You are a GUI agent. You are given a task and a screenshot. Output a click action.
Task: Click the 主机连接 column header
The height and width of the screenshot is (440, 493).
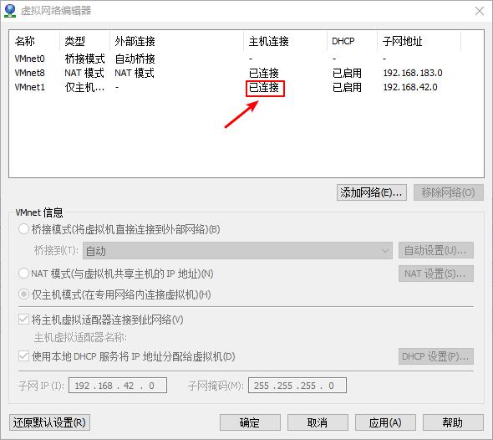tap(285, 41)
